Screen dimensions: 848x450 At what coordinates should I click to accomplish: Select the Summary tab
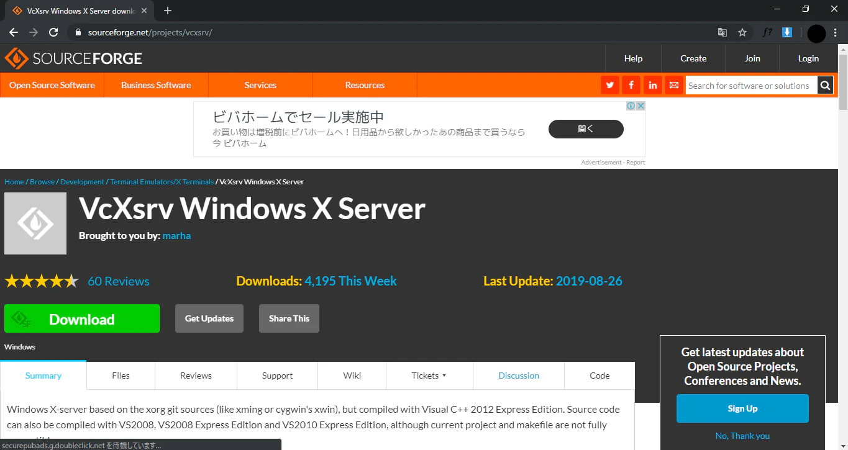pos(43,376)
